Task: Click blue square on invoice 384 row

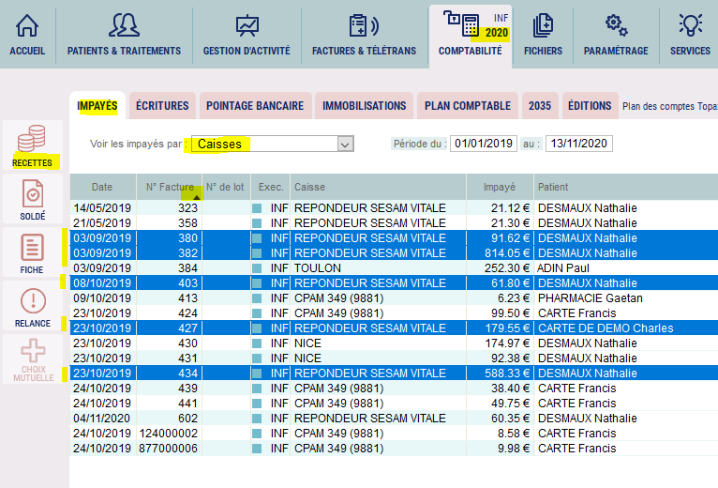Action: (257, 268)
